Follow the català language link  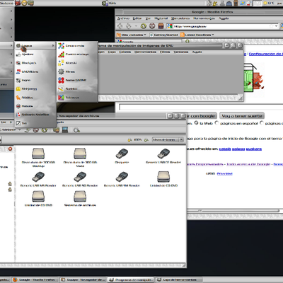click(x=225, y=149)
